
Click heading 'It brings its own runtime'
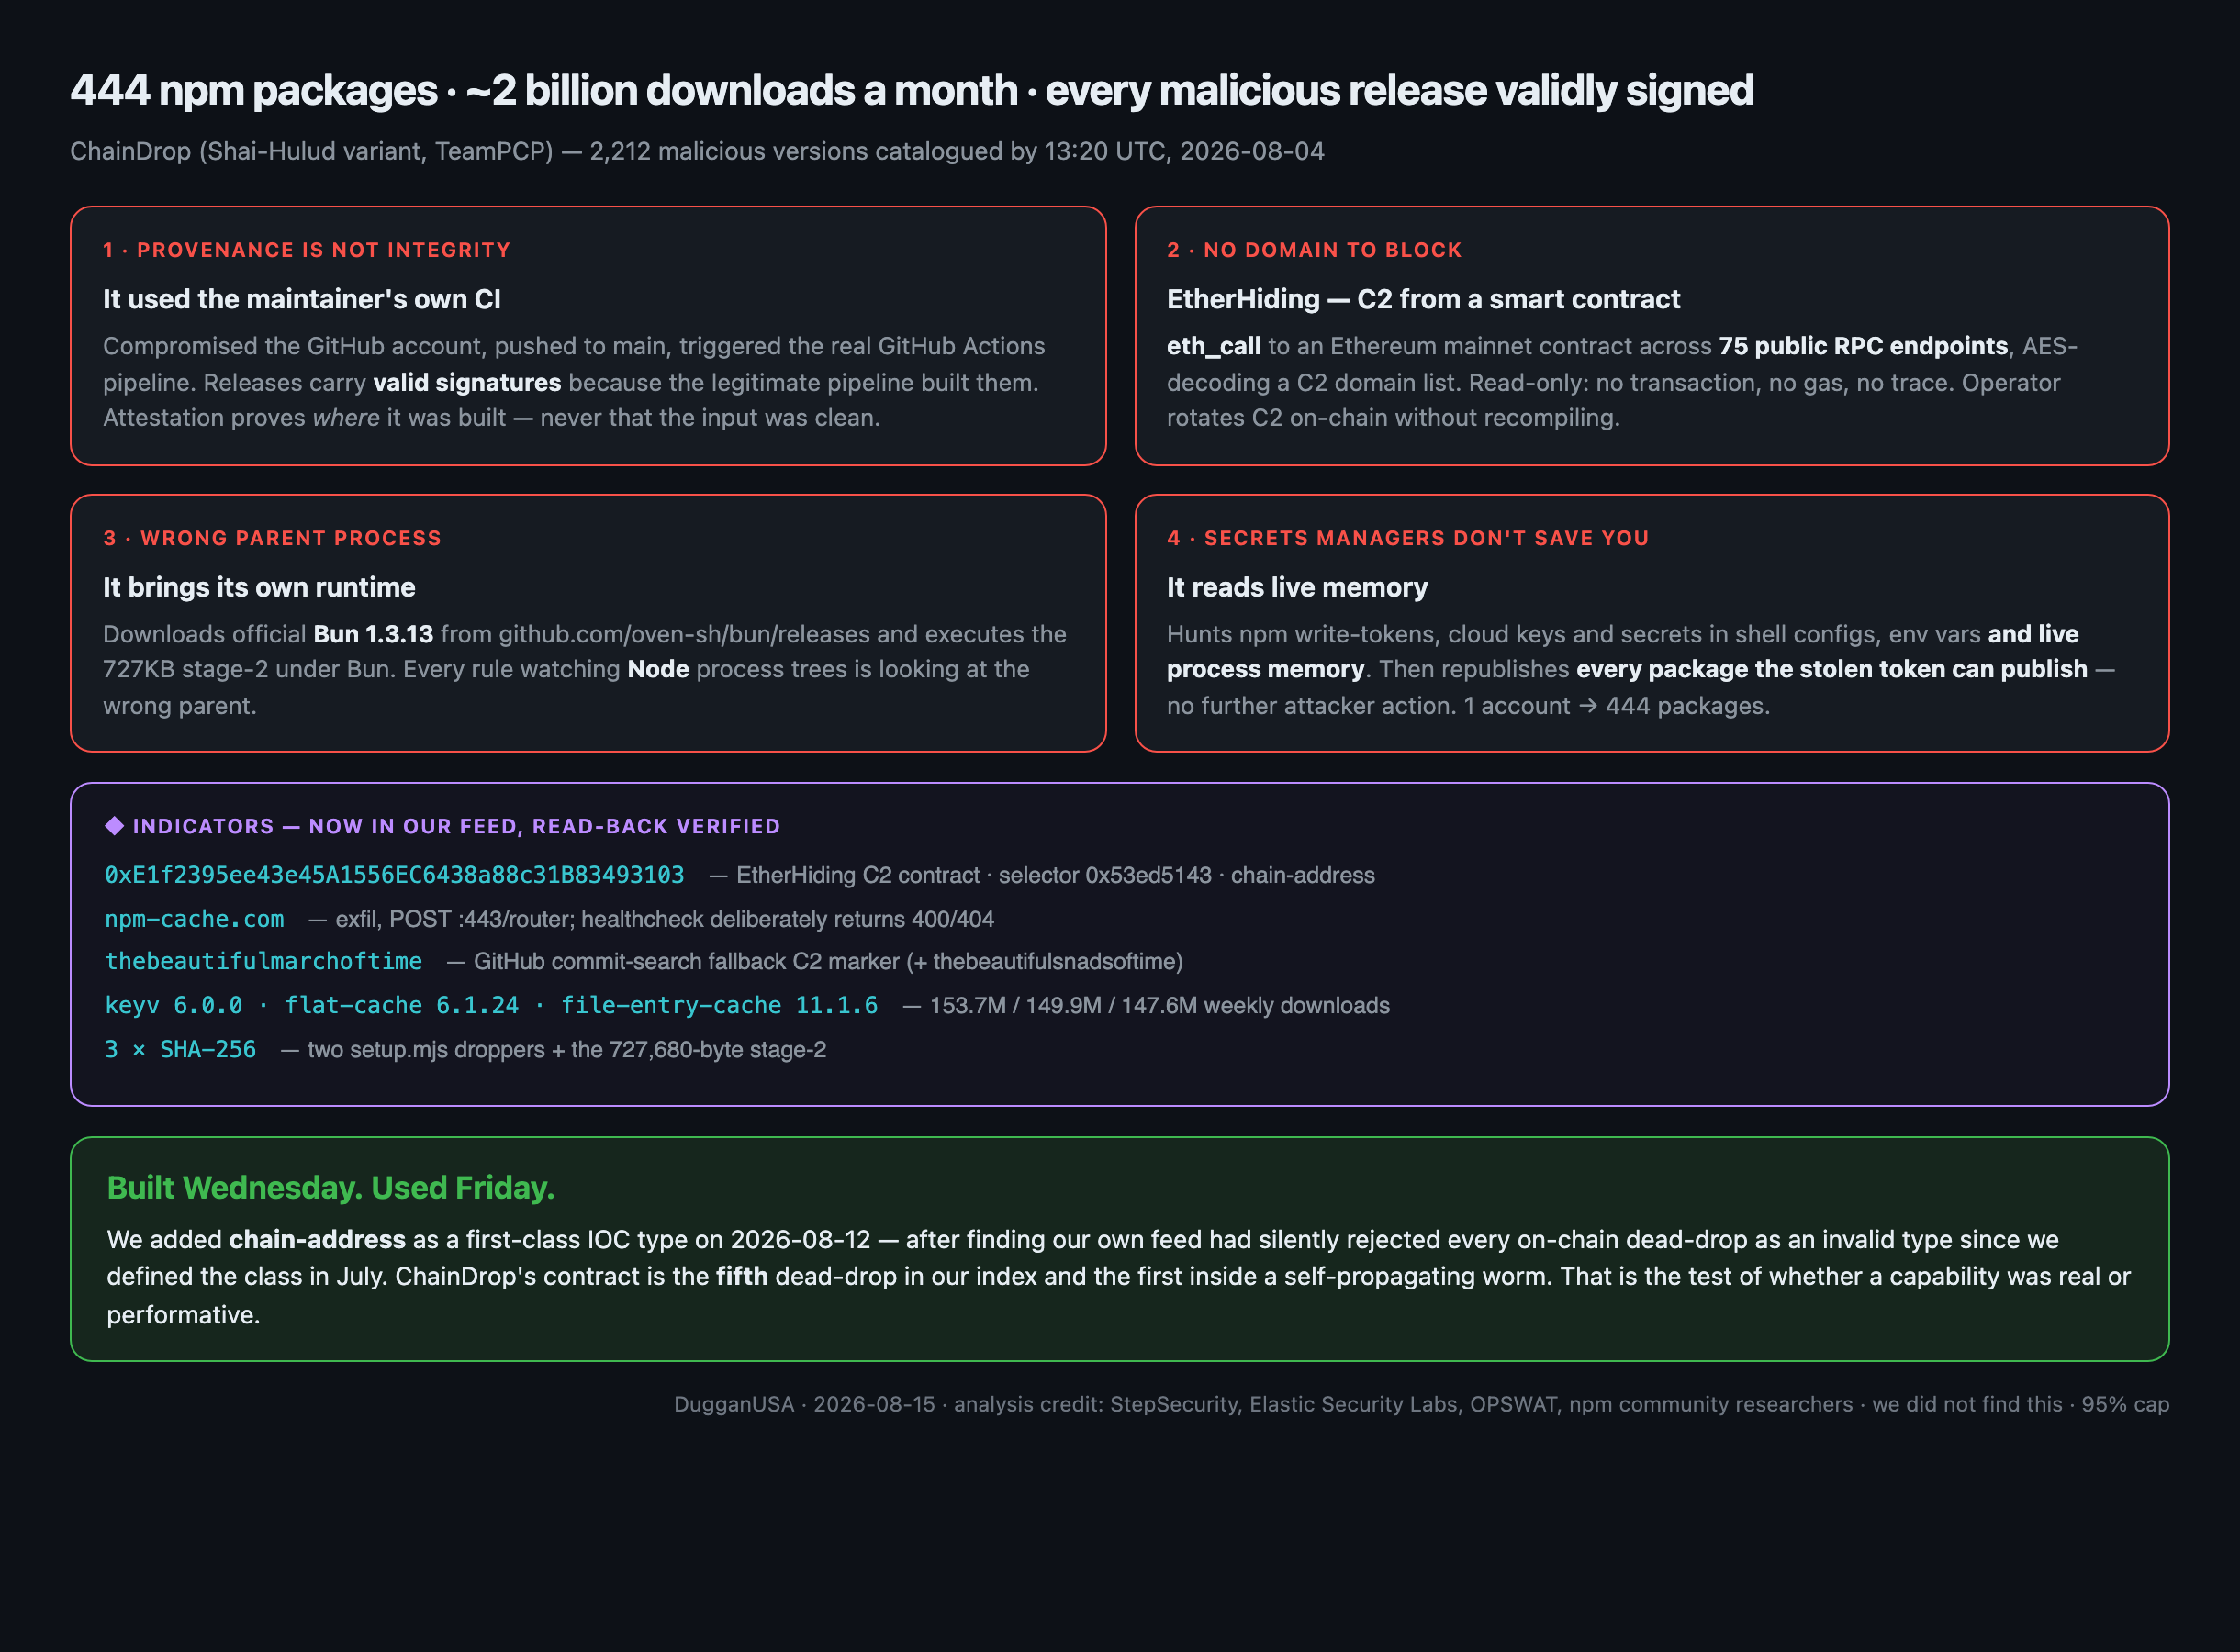pyautogui.click(x=259, y=587)
